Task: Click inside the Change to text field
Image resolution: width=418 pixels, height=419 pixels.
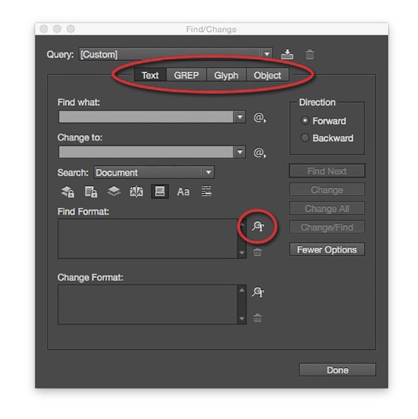Action: pos(146,152)
